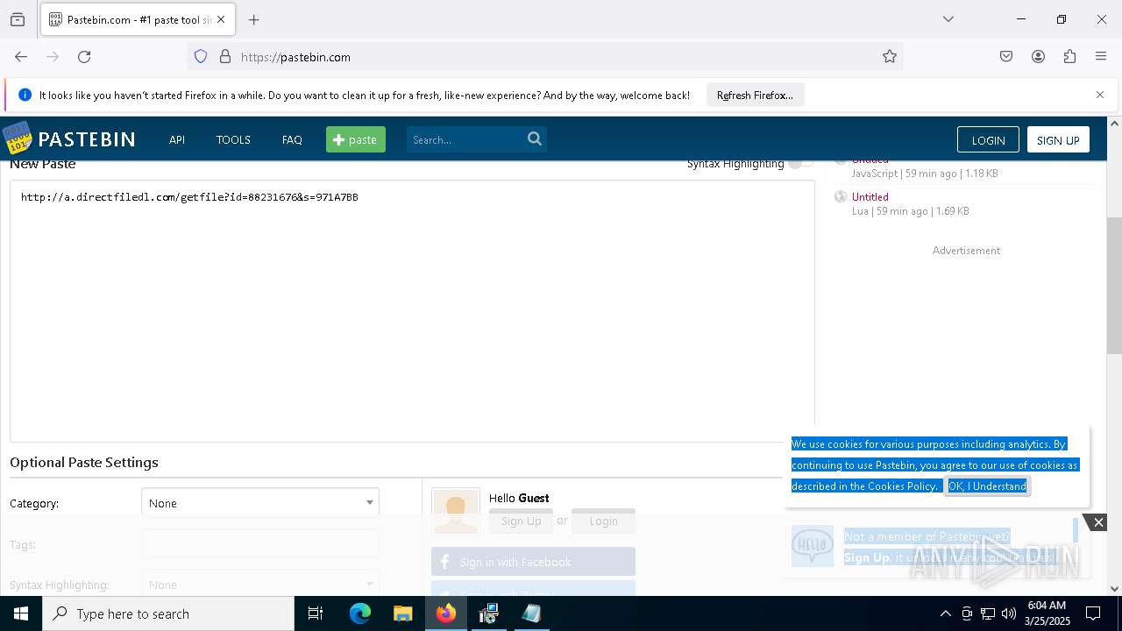Viewport: 1122px width, 631px height.
Task: Click the taskbar search box
Action: (x=168, y=613)
